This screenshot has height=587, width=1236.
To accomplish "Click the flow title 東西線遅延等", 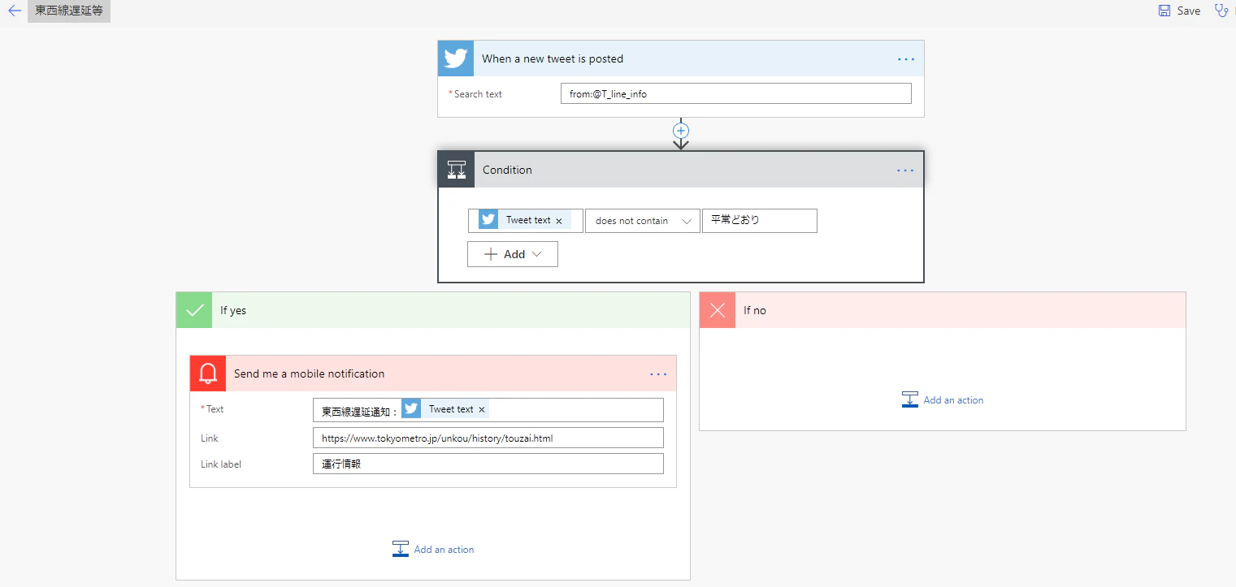I will [69, 11].
